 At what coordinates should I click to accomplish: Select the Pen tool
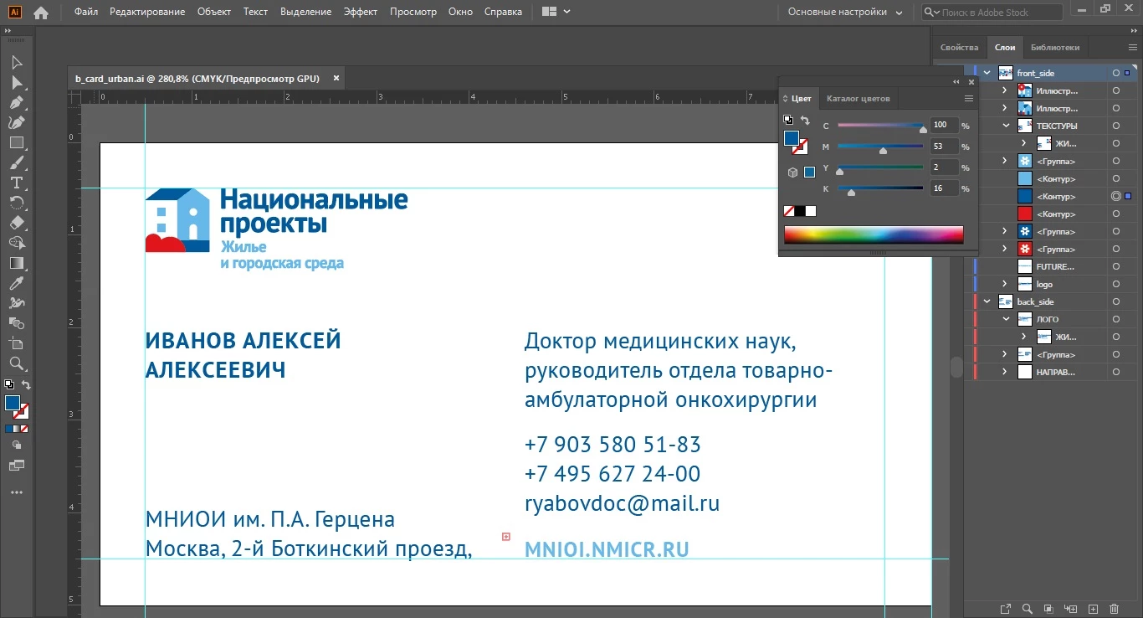(16, 103)
